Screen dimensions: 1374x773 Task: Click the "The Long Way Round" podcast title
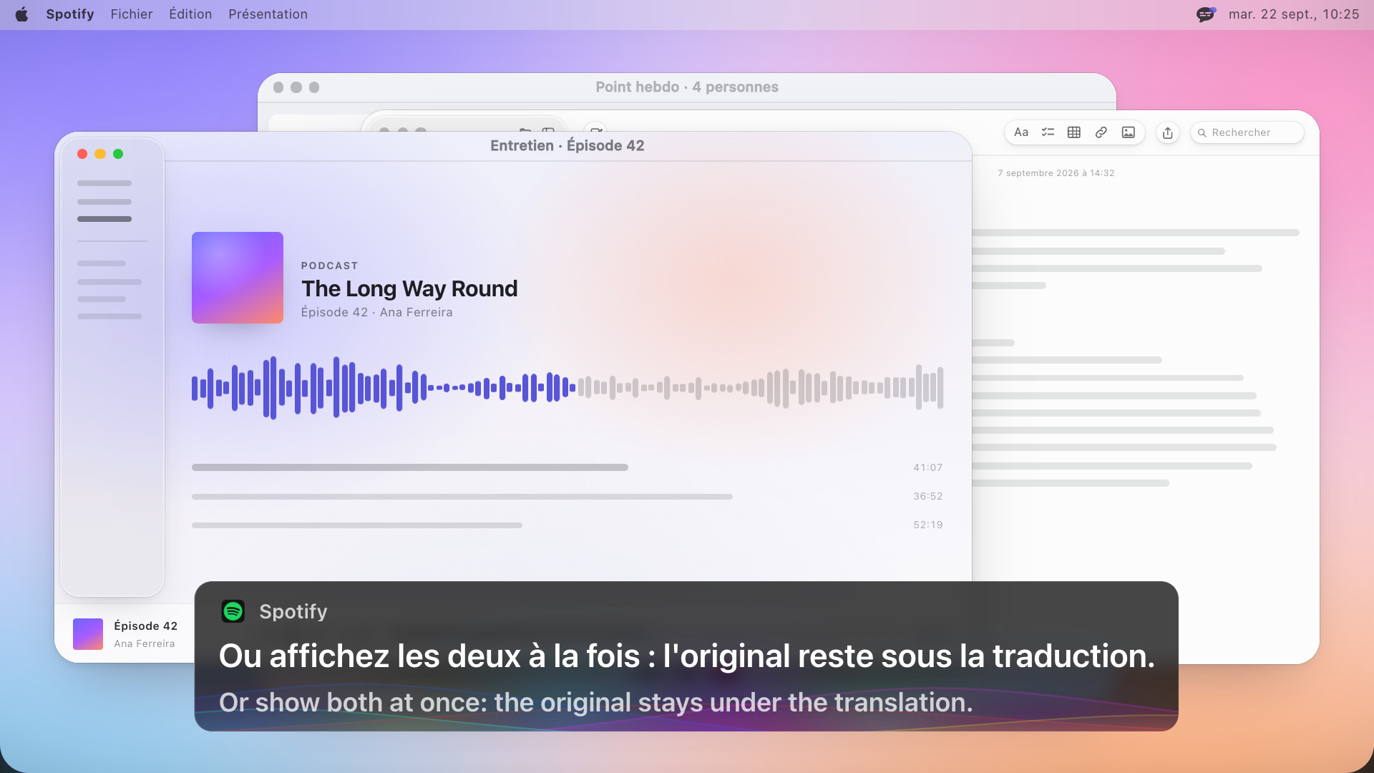(409, 288)
